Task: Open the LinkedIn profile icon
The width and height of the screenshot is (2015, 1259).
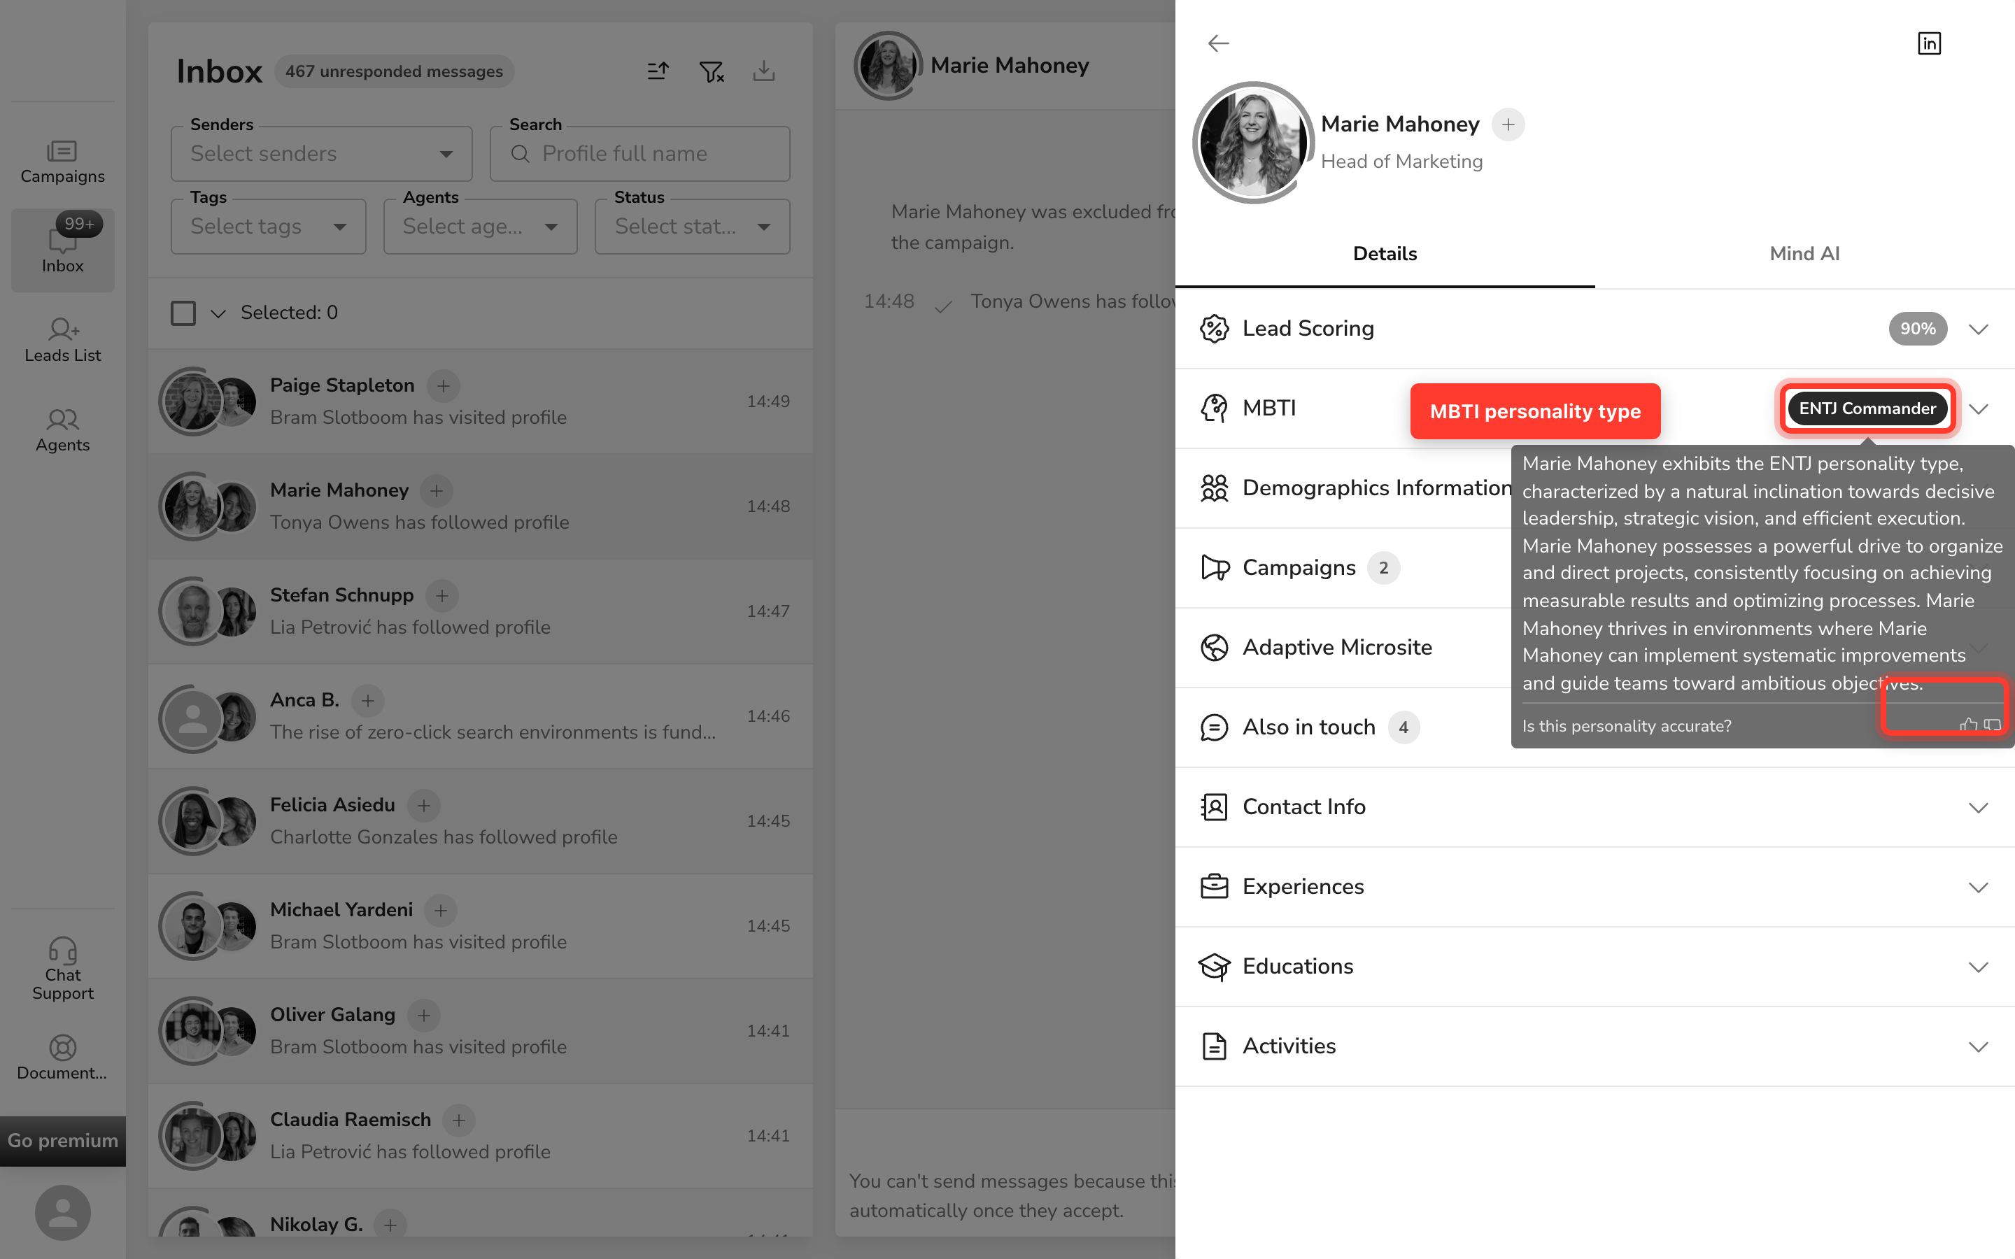Action: 1928,43
